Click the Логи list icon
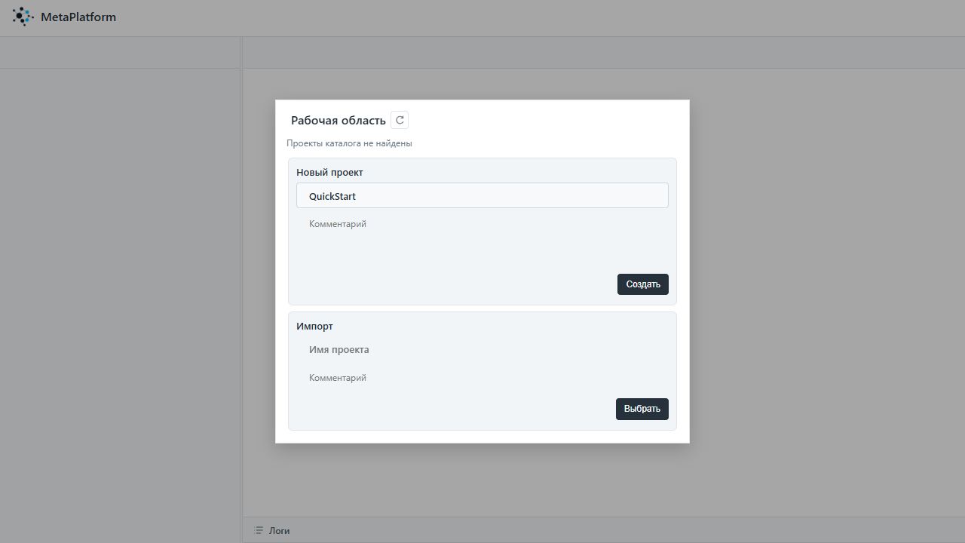 coord(259,531)
